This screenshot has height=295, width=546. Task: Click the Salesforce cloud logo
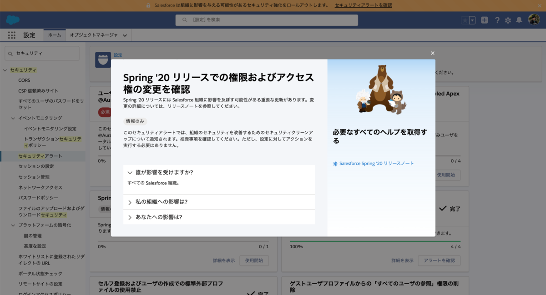pos(13,20)
